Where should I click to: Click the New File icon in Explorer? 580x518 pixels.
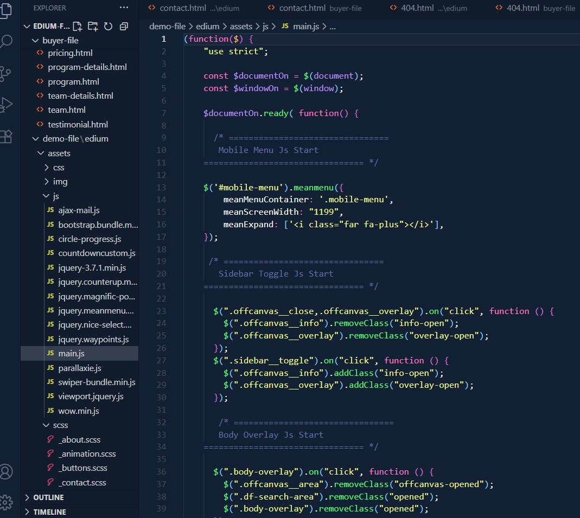(78, 26)
